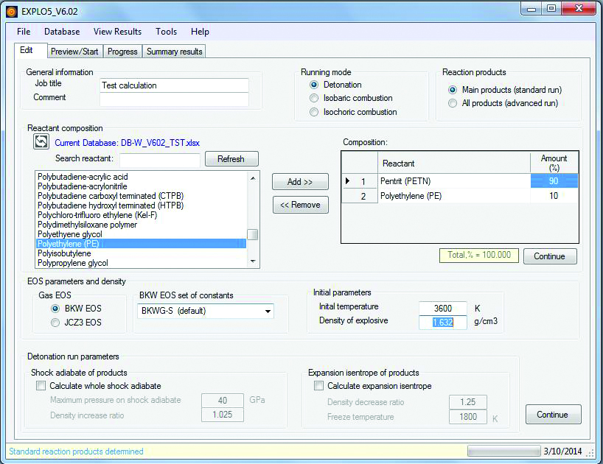Viewport: 603px width, 464px height.
Task: Enable Calculate whole shock adiabate
Action: point(41,386)
